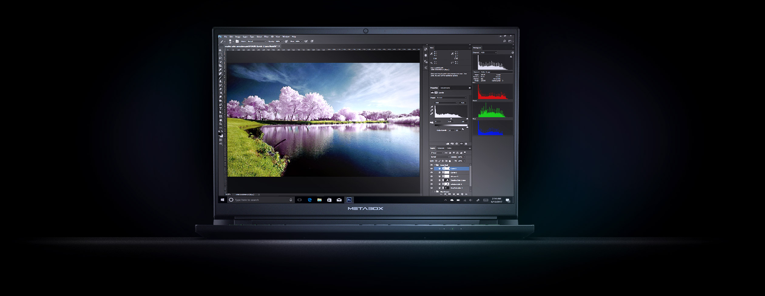Toggle Properties panel layer visibility eye
Viewport: 765px width, 296px height.
click(462, 144)
